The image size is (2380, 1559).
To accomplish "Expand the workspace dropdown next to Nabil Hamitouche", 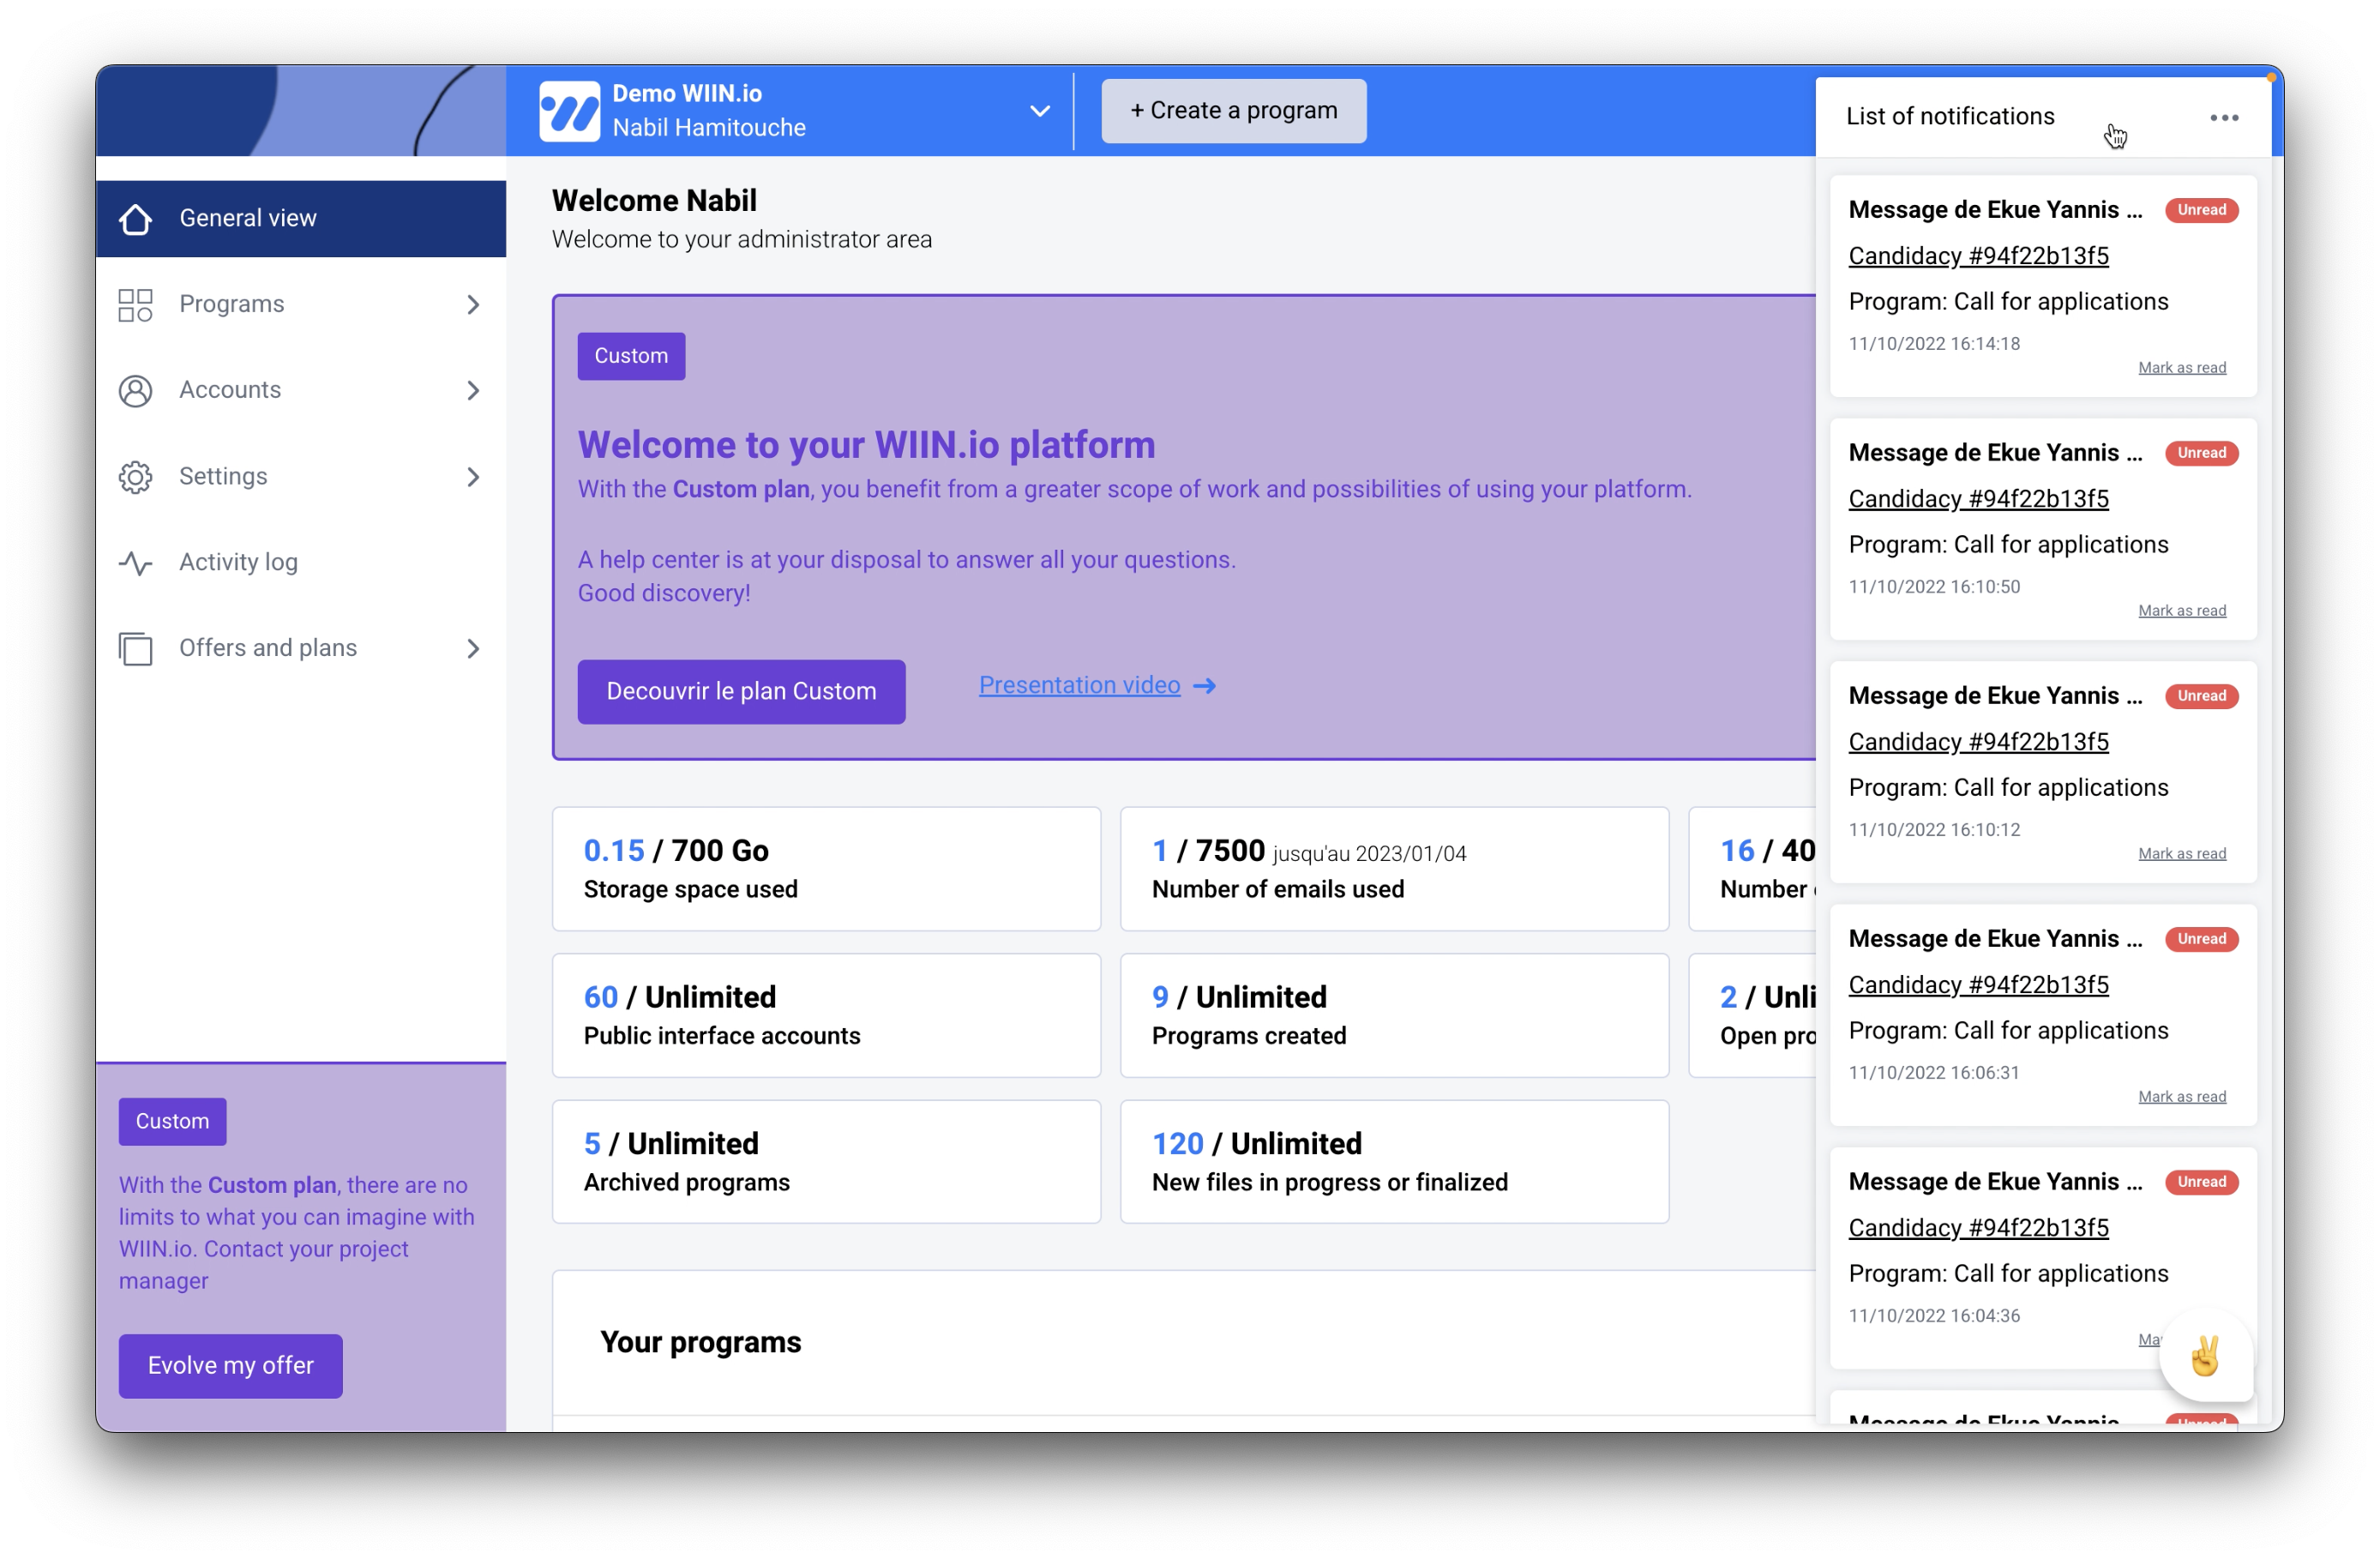I will (1040, 111).
